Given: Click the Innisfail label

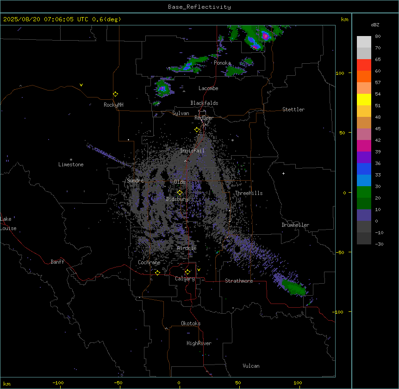Looking at the screenshot, I should pyautogui.click(x=193, y=151).
